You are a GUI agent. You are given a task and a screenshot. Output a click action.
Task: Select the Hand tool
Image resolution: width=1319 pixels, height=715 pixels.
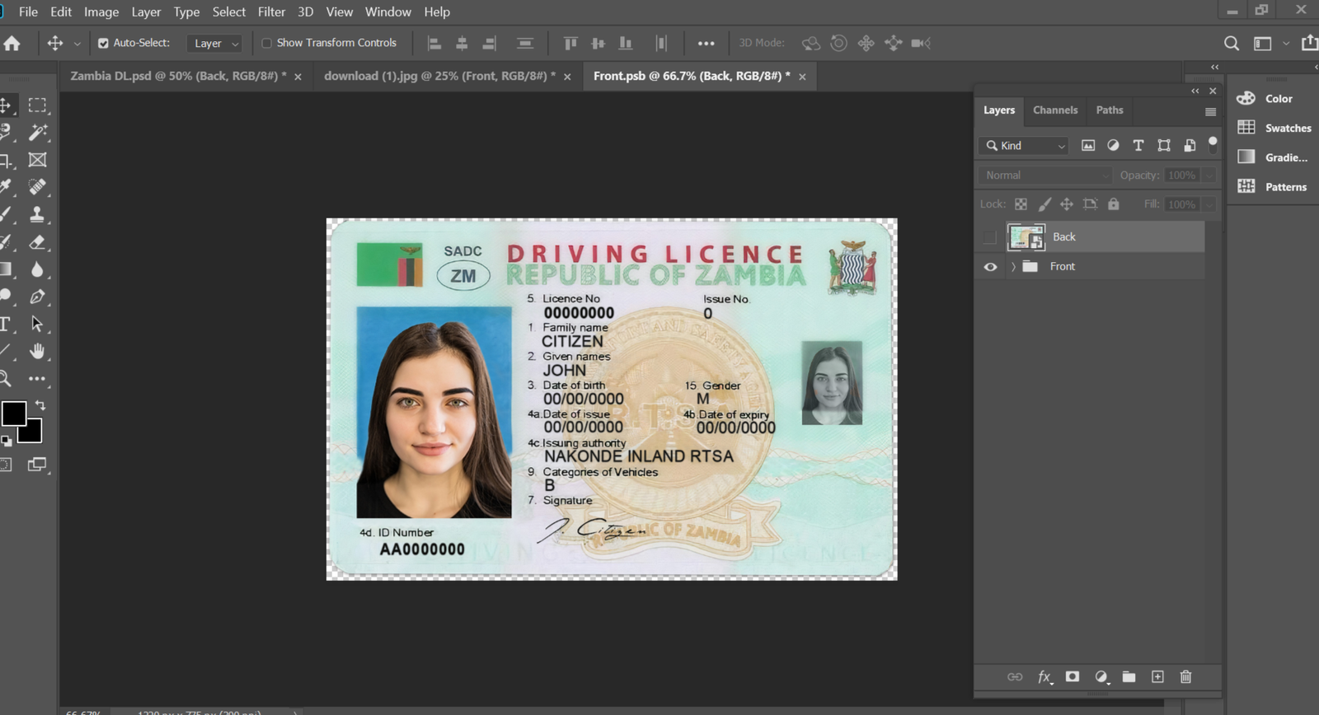[37, 351]
